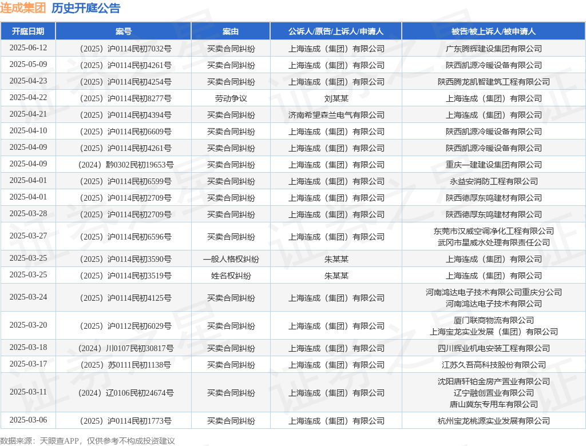
Task: Click the 一般人格权纠纷 case cause cell
Action: click(231, 259)
